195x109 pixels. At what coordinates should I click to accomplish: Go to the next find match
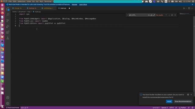169,15
